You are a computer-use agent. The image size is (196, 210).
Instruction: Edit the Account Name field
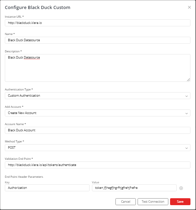[x=97, y=130]
